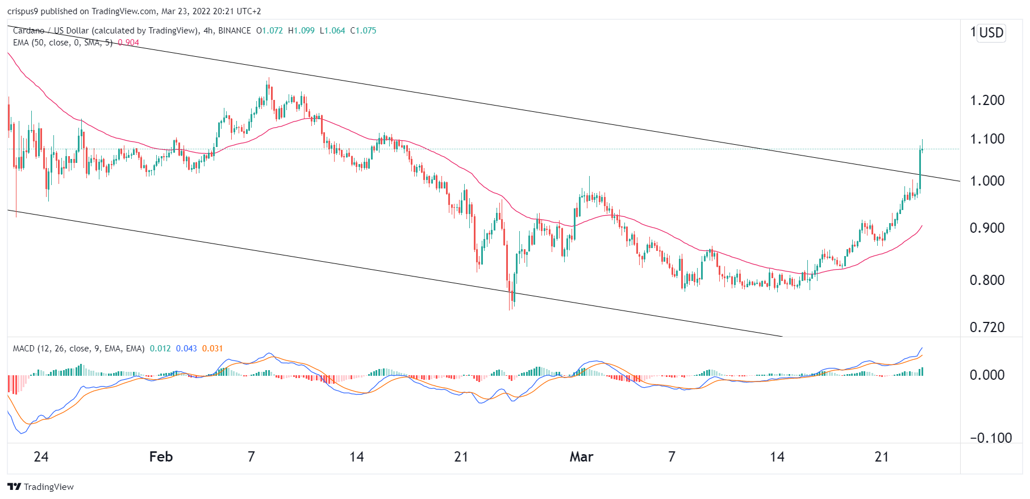Click the close price C1.075 value
The image size is (1030, 499).
click(x=363, y=31)
